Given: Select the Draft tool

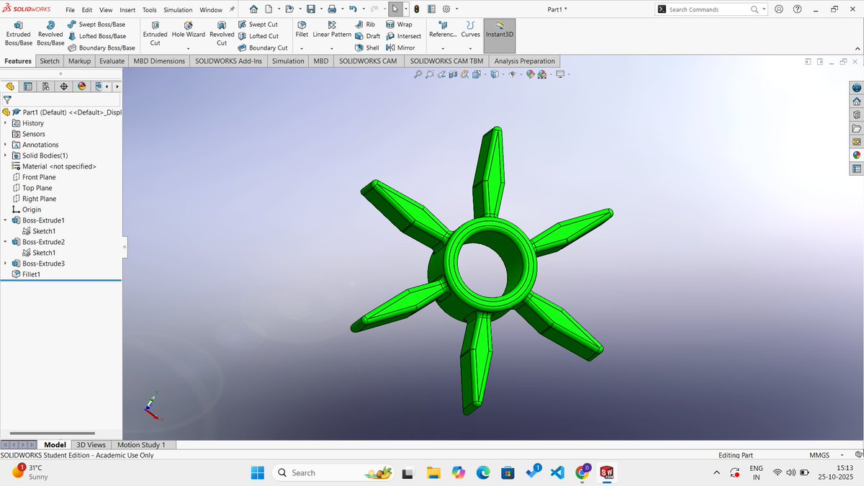Looking at the screenshot, I should click(368, 36).
